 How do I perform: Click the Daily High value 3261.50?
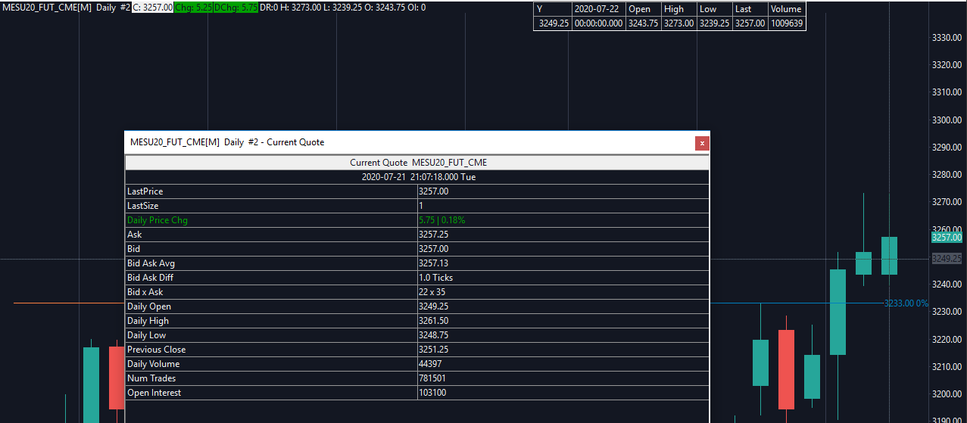pyautogui.click(x=563, y=321)
